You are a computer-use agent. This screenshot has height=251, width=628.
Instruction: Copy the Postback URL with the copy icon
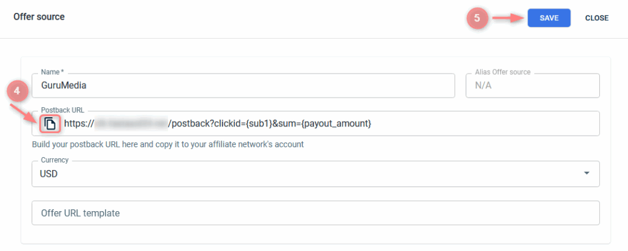pyautogui.click(x=50, y=124)
